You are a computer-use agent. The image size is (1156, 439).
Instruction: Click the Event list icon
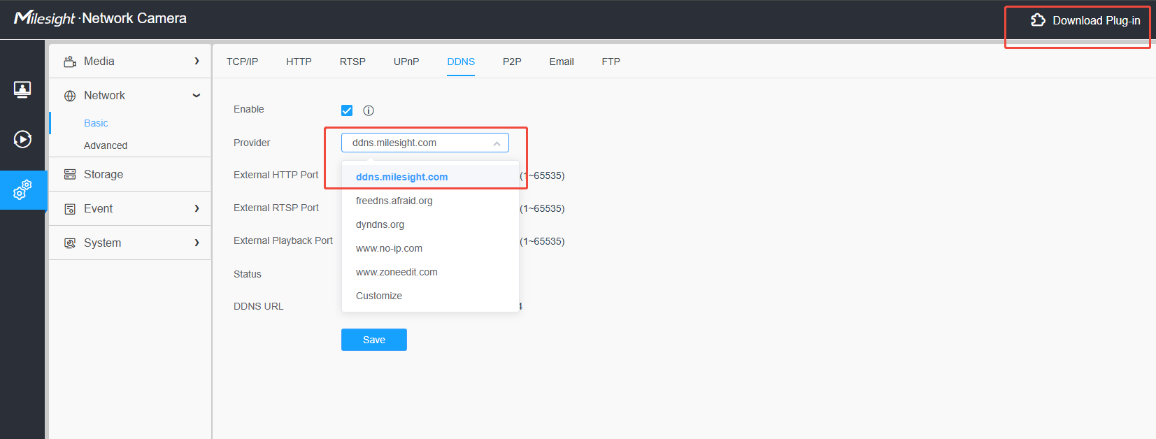click(70, 209)
